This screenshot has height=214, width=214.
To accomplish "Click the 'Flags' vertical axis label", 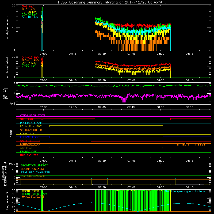I will coord(11,133).
